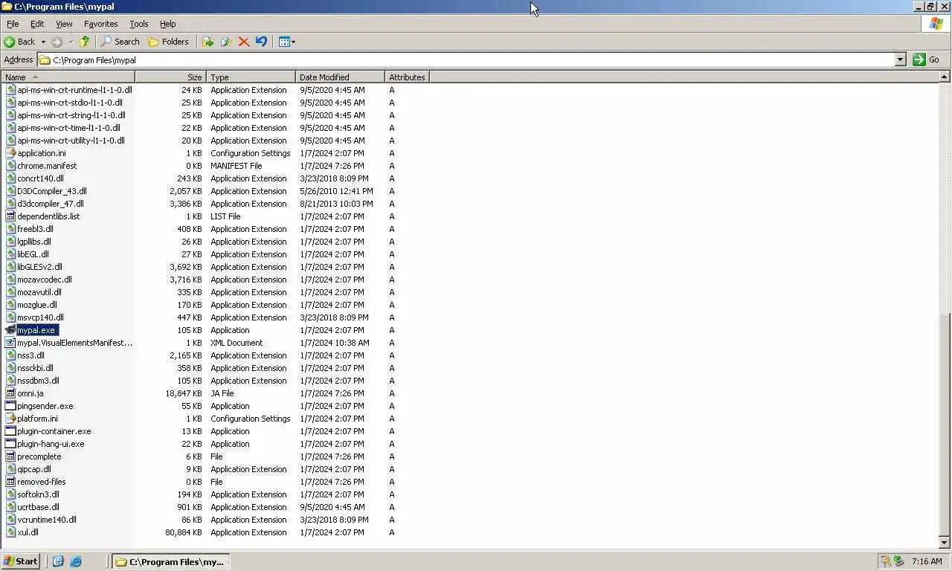Go back with the Back button

pyautogui.click(x=20, y=42)
